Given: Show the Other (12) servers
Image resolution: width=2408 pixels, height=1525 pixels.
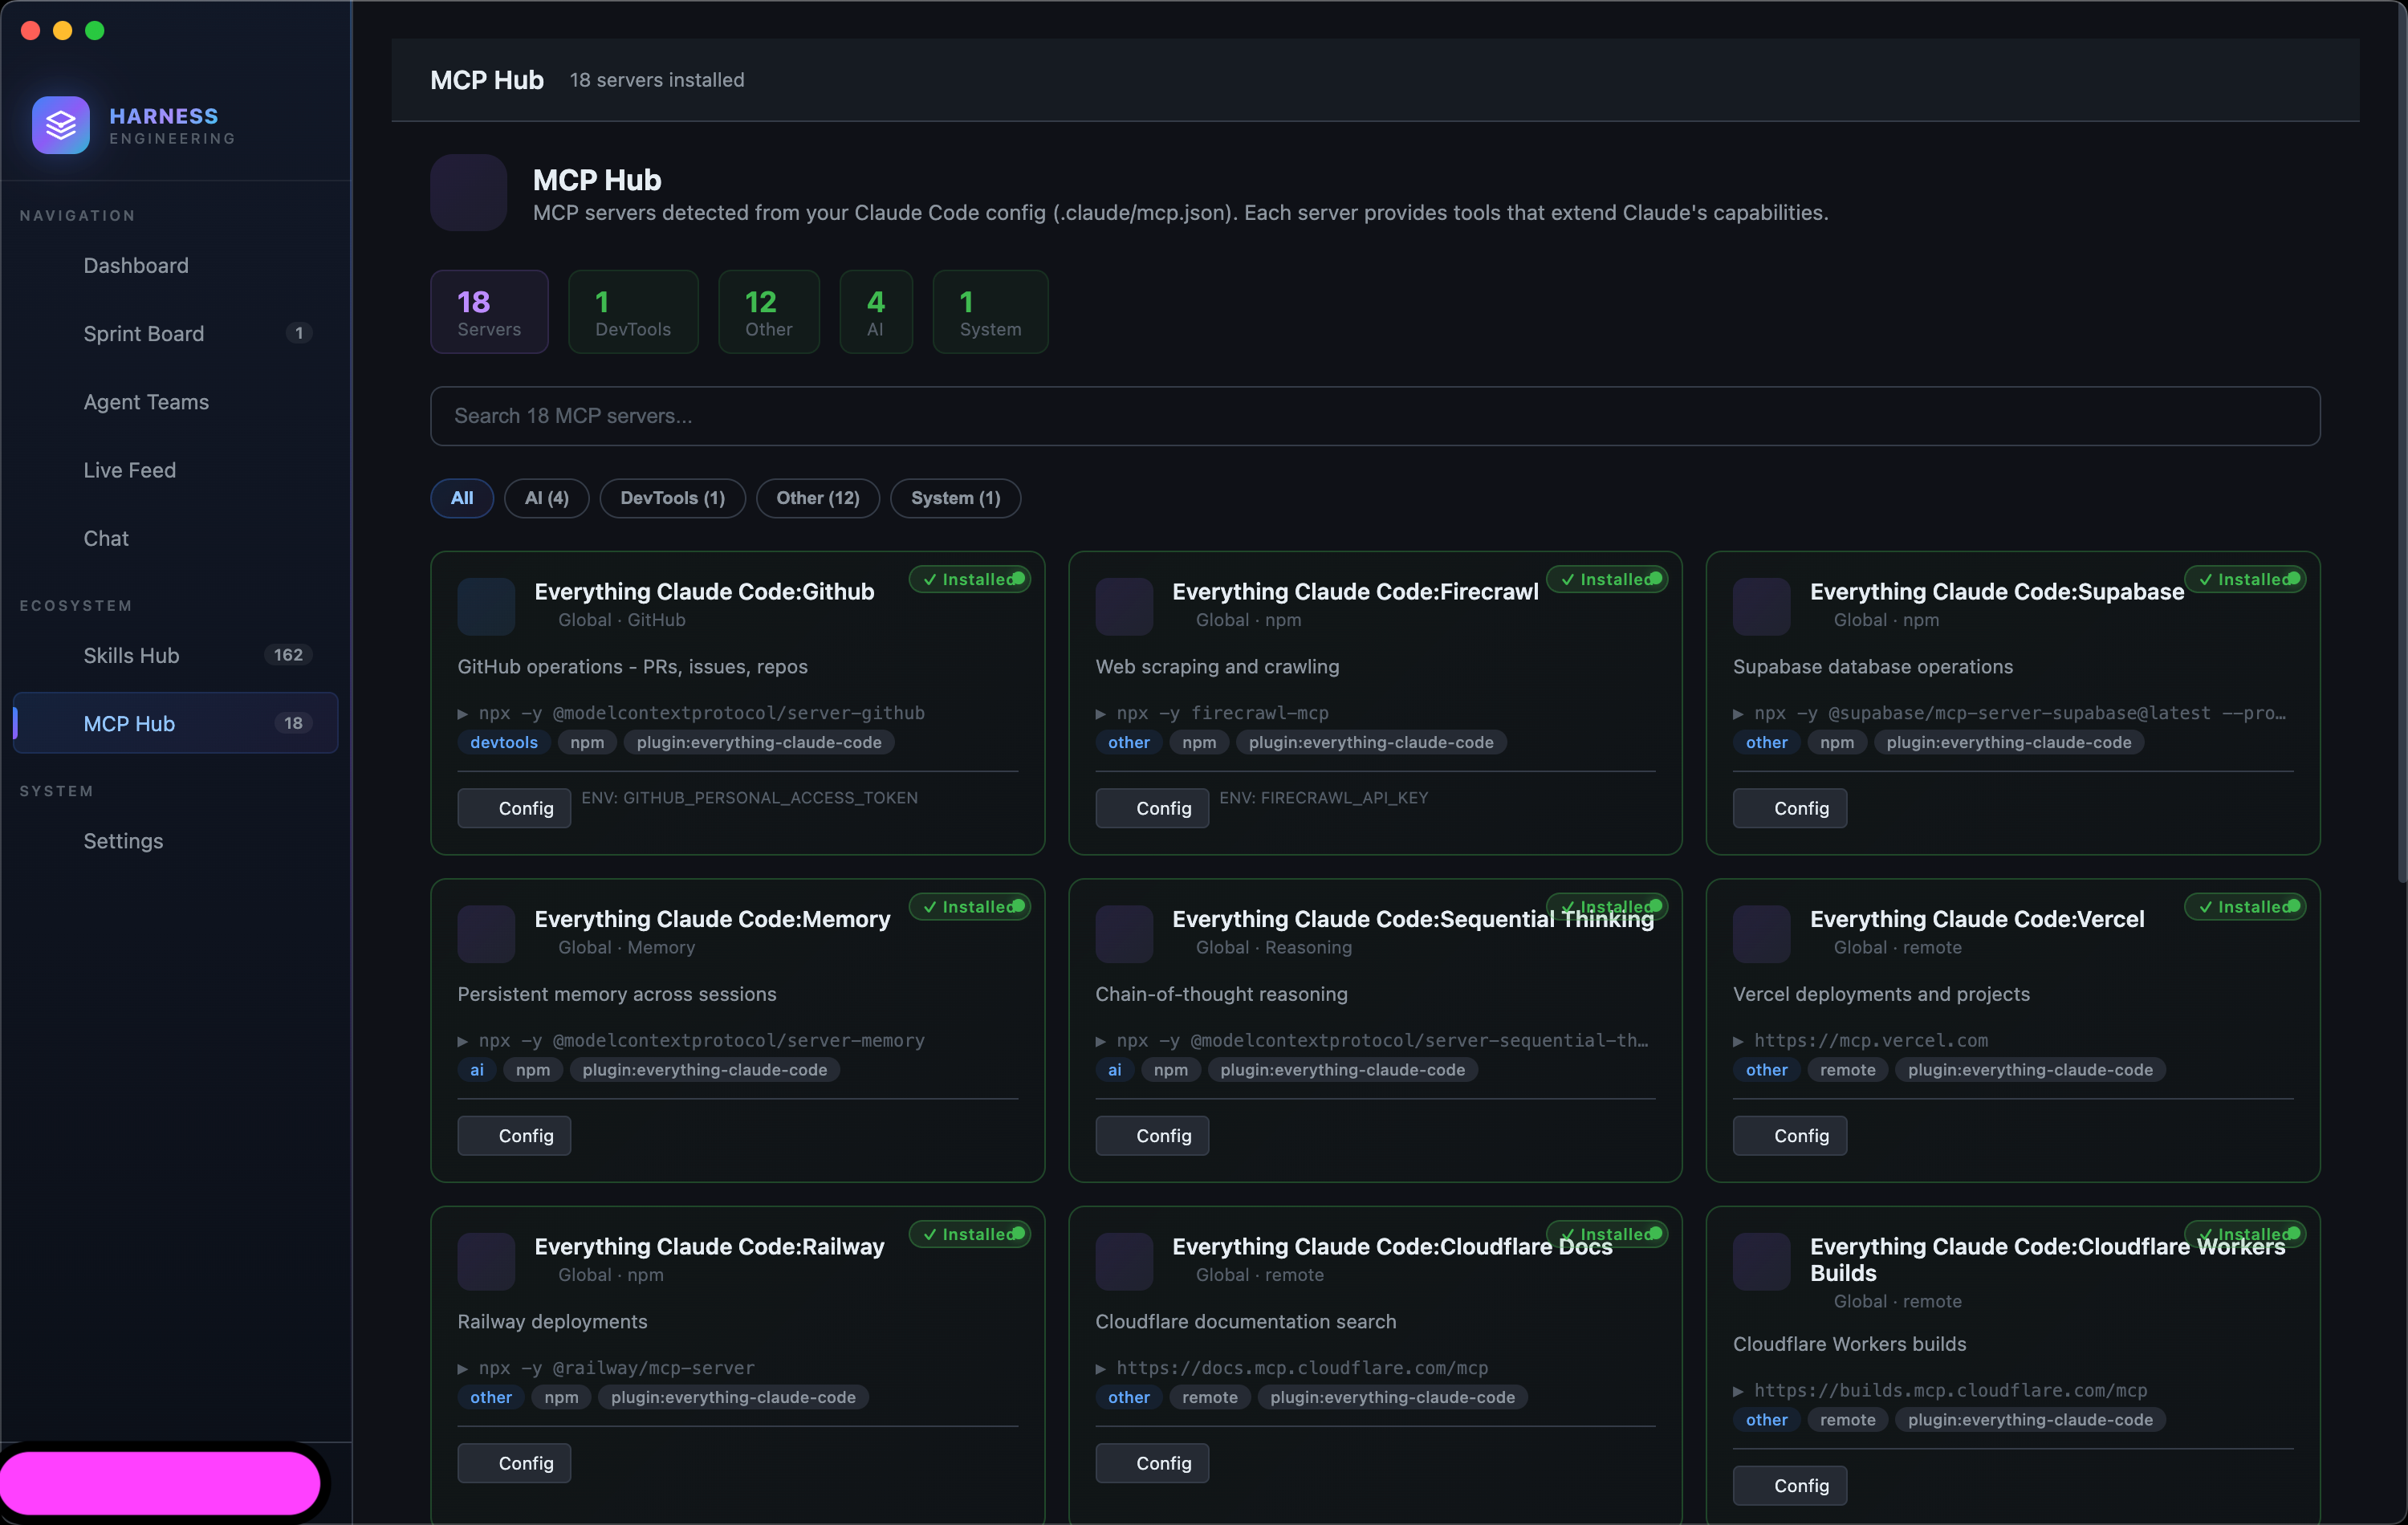Looking at the screenshot, I should [818, 498].
